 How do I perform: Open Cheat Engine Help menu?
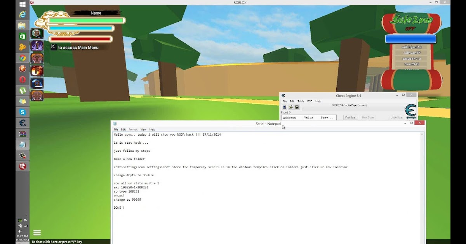click(318, 101)
